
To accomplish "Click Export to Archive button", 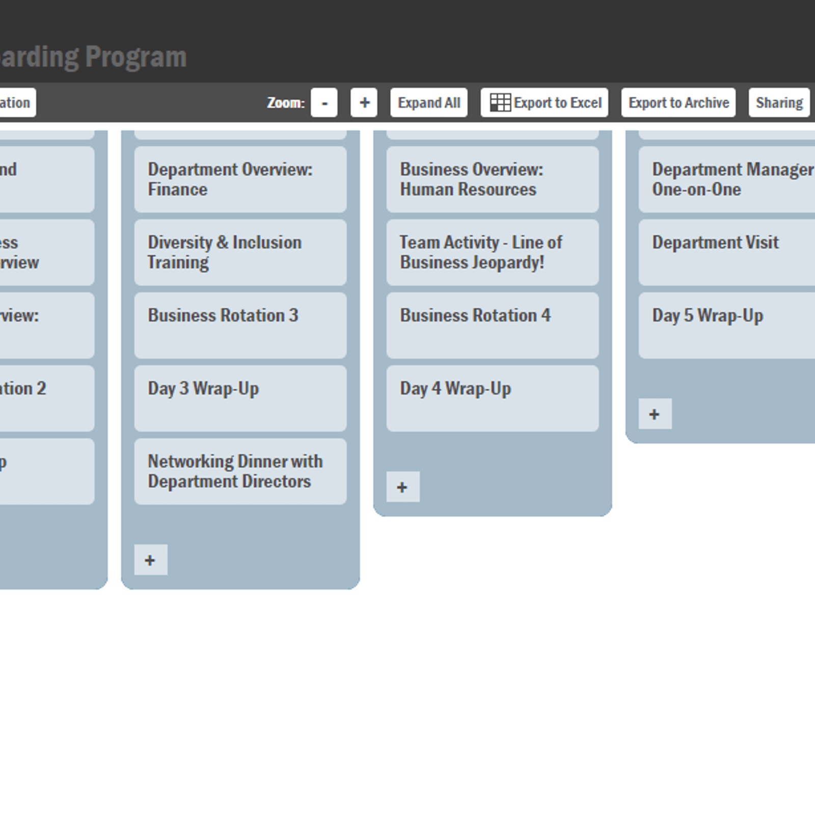I will (x=678, y=103).
